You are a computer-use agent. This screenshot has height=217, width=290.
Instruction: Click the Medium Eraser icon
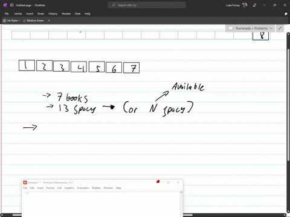(24, 20)
